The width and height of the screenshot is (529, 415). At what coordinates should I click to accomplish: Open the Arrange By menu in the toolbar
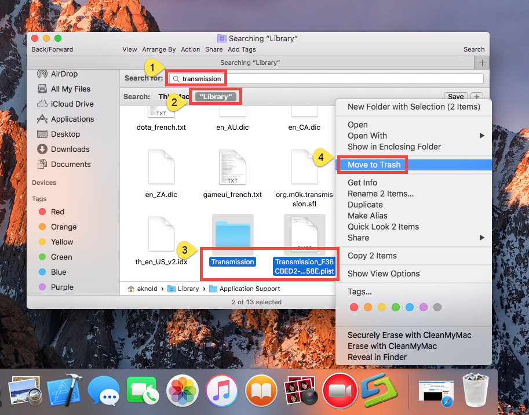coord(159,49)
